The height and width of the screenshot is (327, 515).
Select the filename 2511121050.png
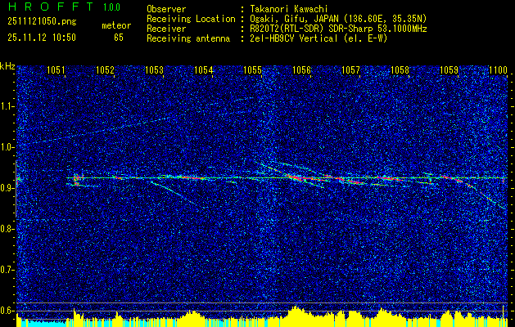(42, 21)
